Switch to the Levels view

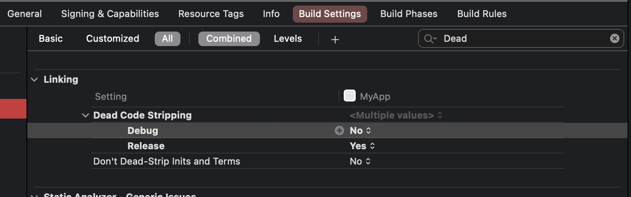click(288, 38)
